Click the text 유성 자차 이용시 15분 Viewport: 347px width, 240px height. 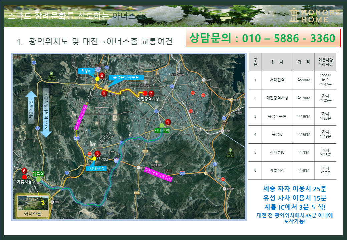[295, 198]
